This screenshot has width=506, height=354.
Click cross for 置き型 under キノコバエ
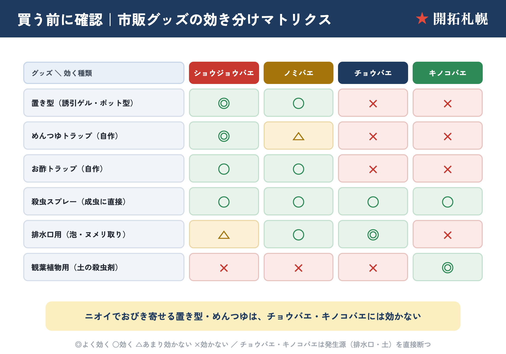[448, 103]
